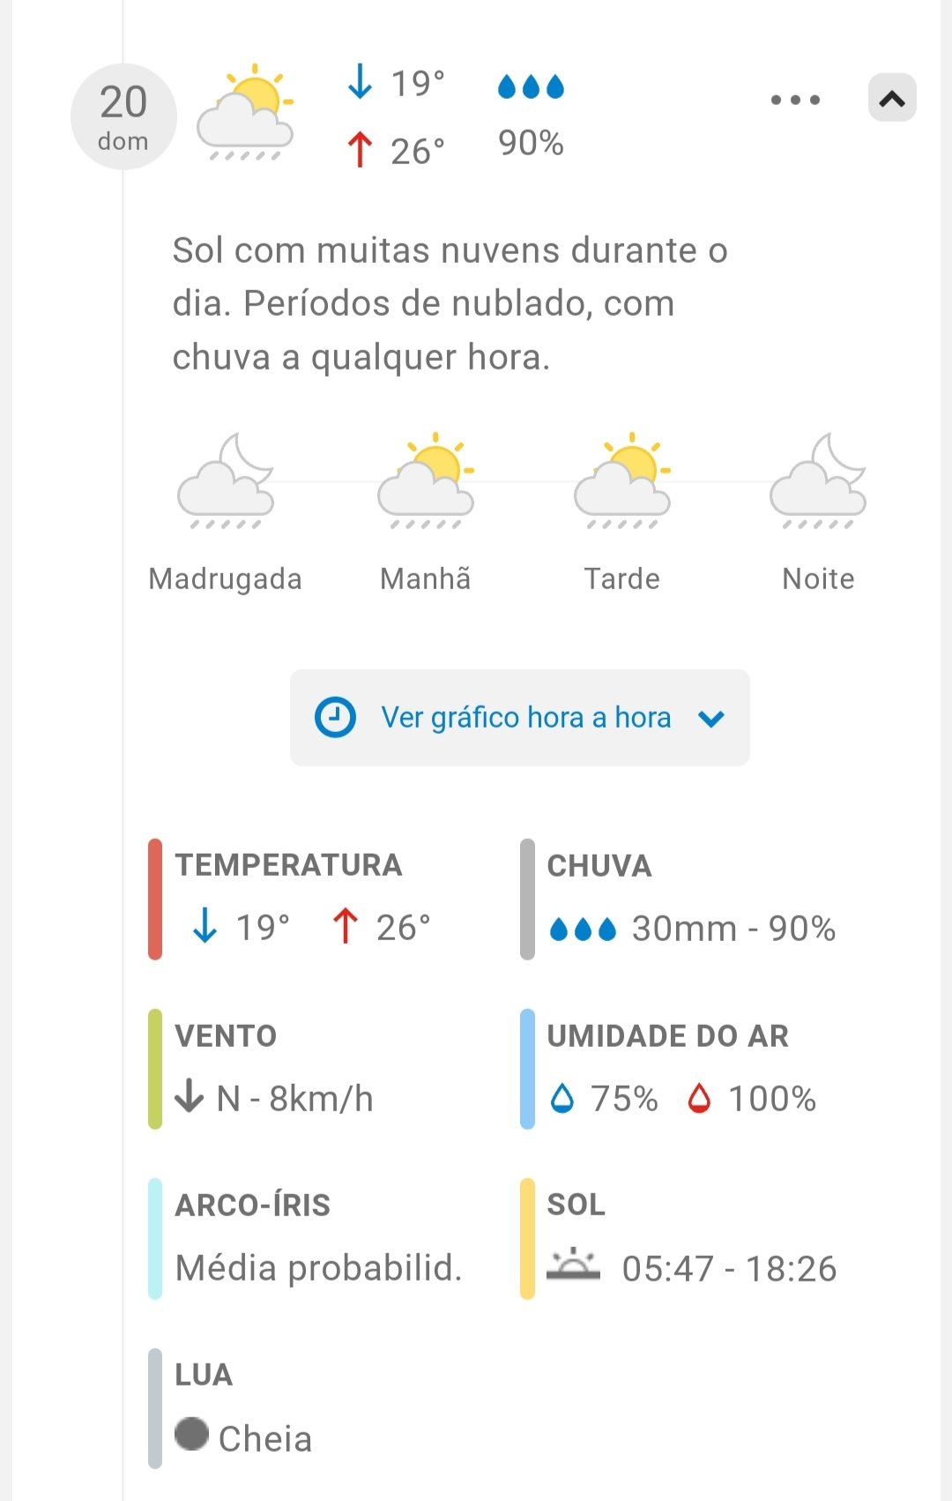Open the three-dot more options menu
The image size is (952, 1501).
coord(795,100)
